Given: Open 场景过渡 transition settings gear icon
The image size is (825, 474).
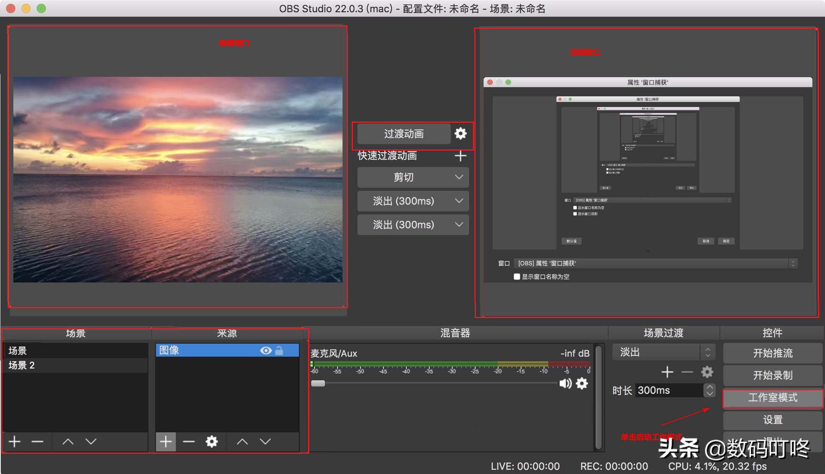Looking at the screenshot, I should click(x=707, y=372).
